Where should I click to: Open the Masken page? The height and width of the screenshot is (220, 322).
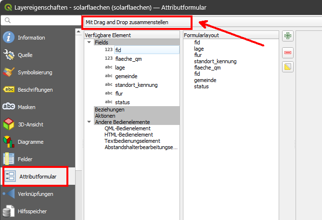coord(26,107)
